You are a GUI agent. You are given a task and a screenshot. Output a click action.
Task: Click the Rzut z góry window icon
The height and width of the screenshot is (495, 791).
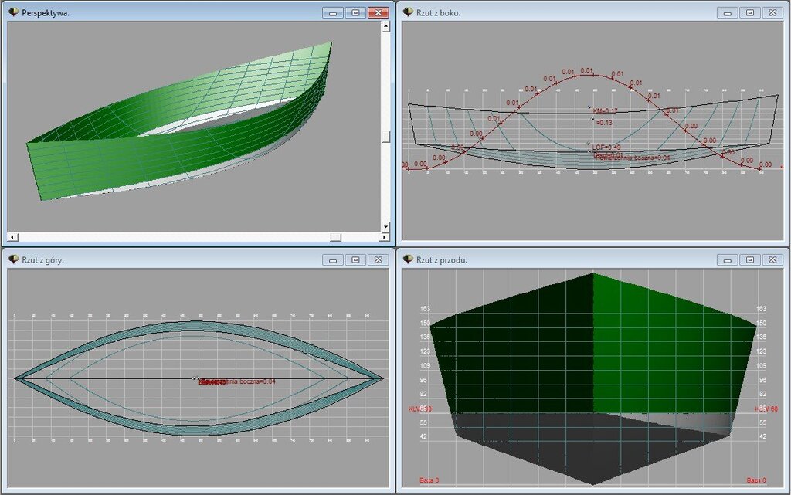click(x=13, y=259)
